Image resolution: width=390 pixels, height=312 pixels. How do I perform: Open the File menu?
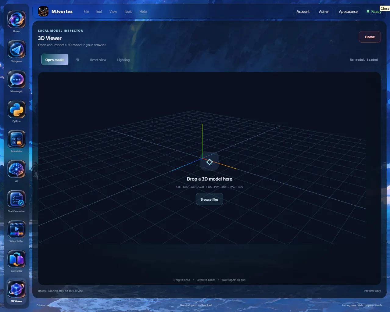coord(86,12)
